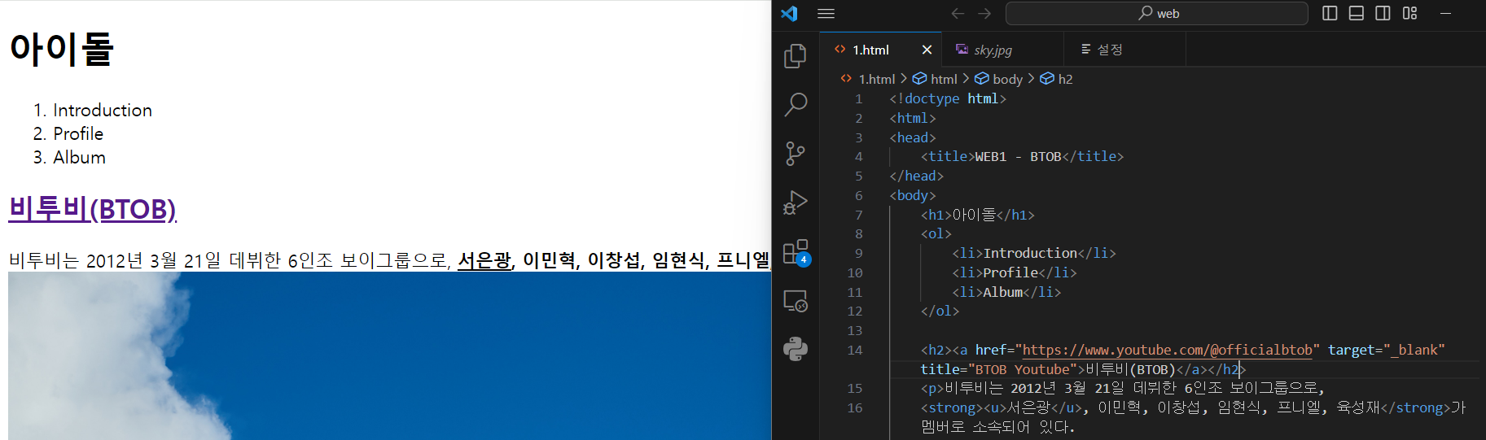Switch to the sky.jpg tab
Viewport: 1486px width, 440px height.
(993, 50)
